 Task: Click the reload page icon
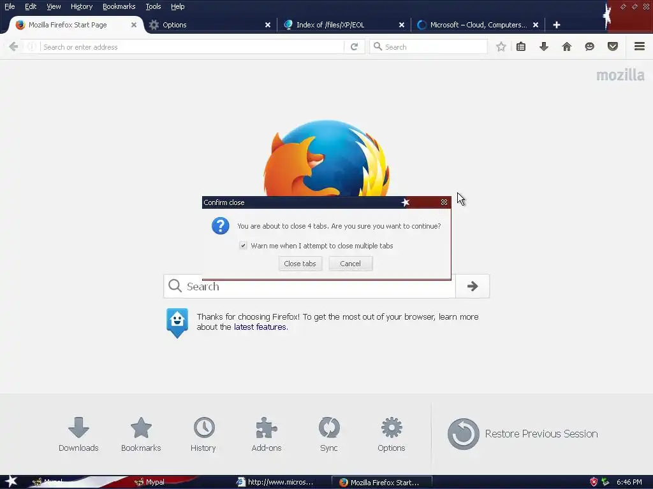(355, 46)
